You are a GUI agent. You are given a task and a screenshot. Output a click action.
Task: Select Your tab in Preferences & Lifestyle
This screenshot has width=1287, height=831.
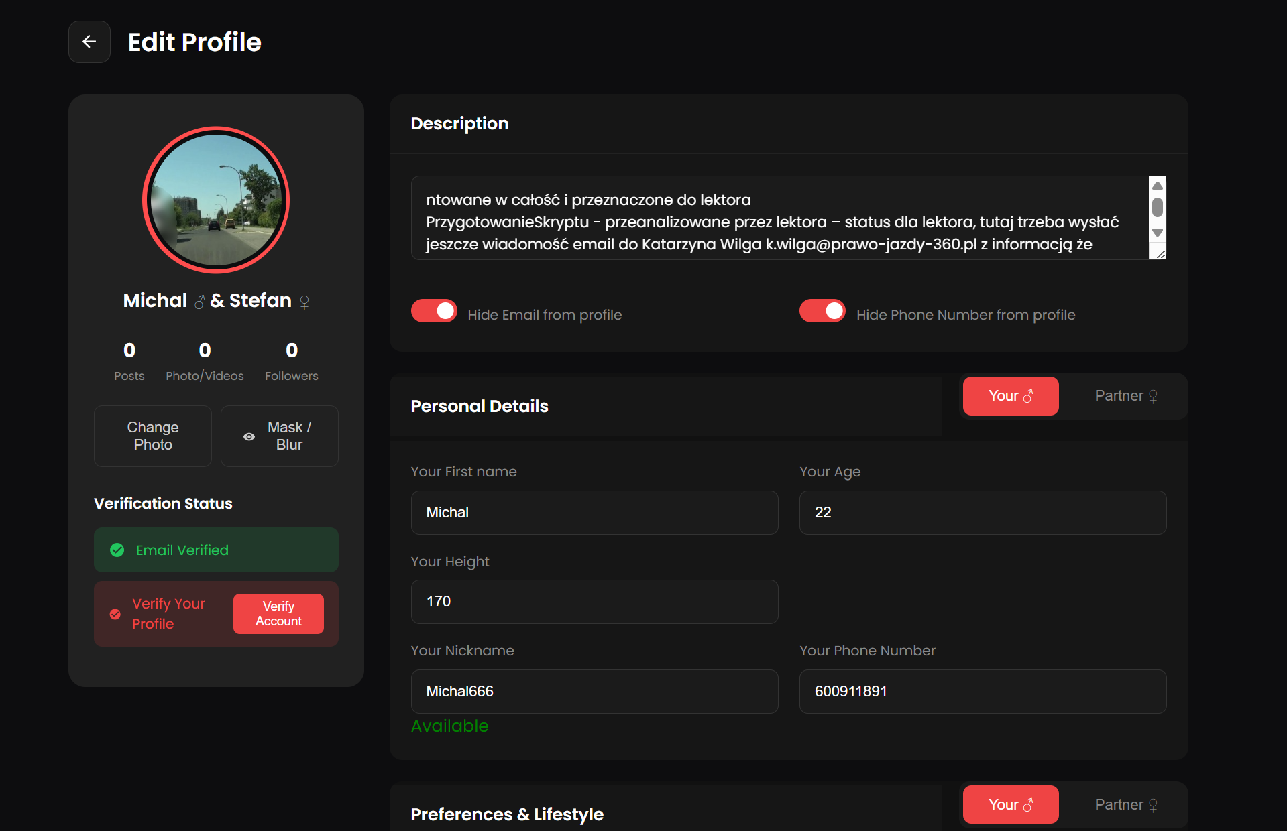(x=1010, y=804)
